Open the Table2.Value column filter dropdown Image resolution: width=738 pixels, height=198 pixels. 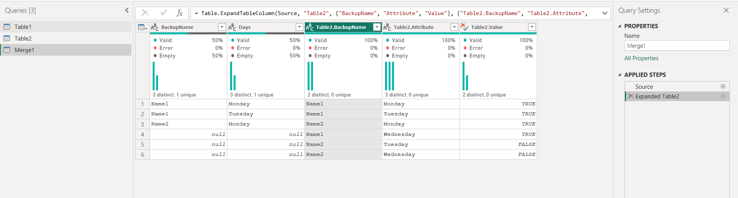(x=532, y=27)
